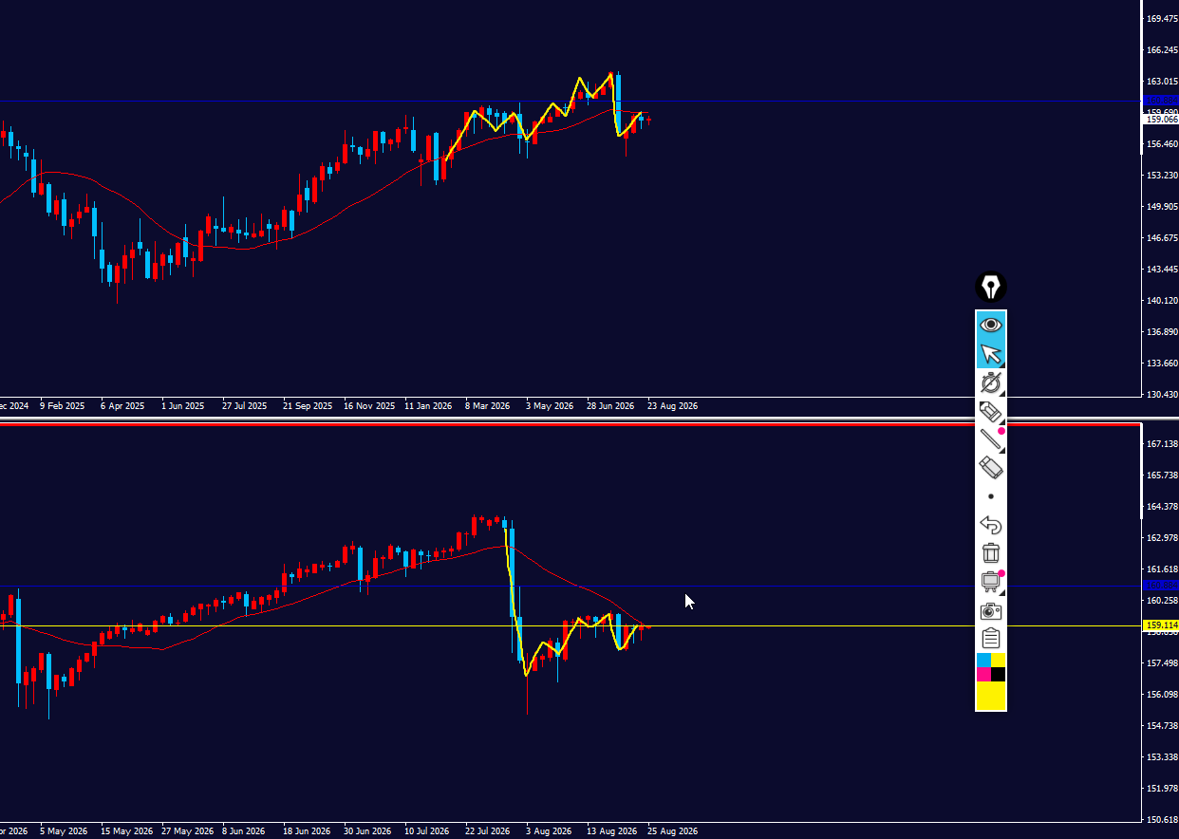Image resolution: width=1179 pixels, height=839 pixels.
Task: Click the 3 Aug 2026 date on lower chart
Action: click(x=549, y=831)
